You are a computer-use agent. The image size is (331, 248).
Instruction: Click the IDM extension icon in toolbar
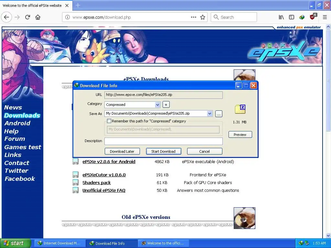302,17
